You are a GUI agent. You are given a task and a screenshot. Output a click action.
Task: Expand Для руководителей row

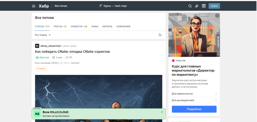tap(194, 100)
